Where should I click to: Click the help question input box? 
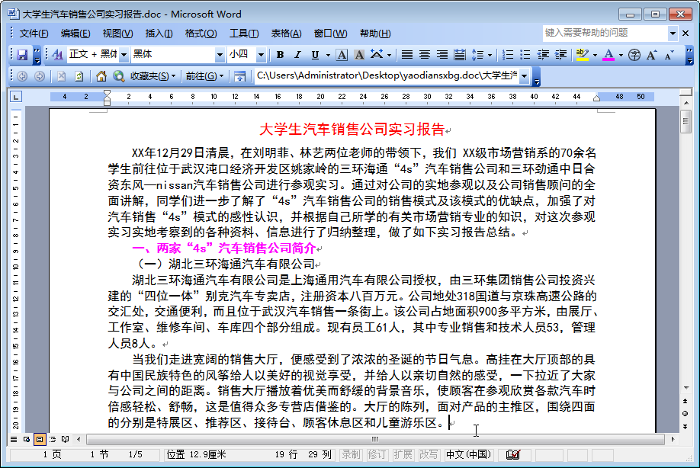[605, 33]
